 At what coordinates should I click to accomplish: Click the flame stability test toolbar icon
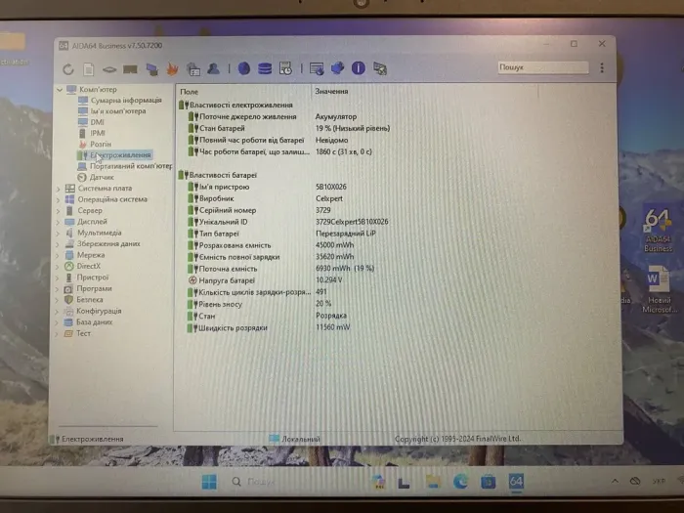click(x=171, y=69)
